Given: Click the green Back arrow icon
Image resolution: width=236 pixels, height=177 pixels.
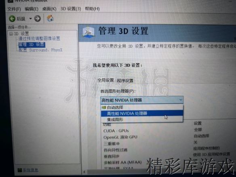Looking at the screenshot, I should tap(12, 19).
